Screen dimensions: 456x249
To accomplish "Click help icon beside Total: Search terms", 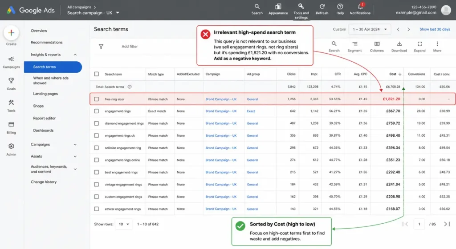I will pyautogui.click(x=130, y=87).
